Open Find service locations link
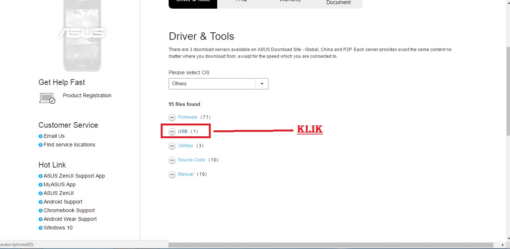This screenshot has height=249, width=510. tap(69, 145)
